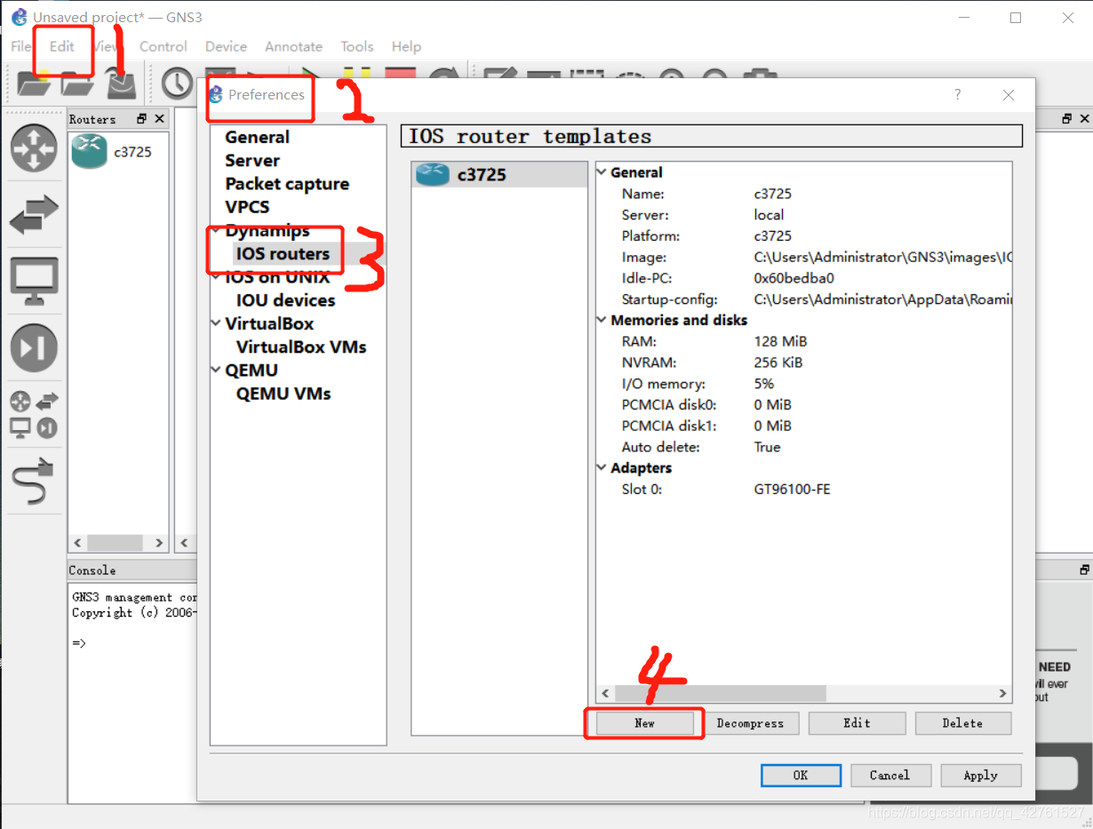Click Routers panel horizontal scrollbar thumb
The image size is (1093, 829).
(x=115, y=543)
